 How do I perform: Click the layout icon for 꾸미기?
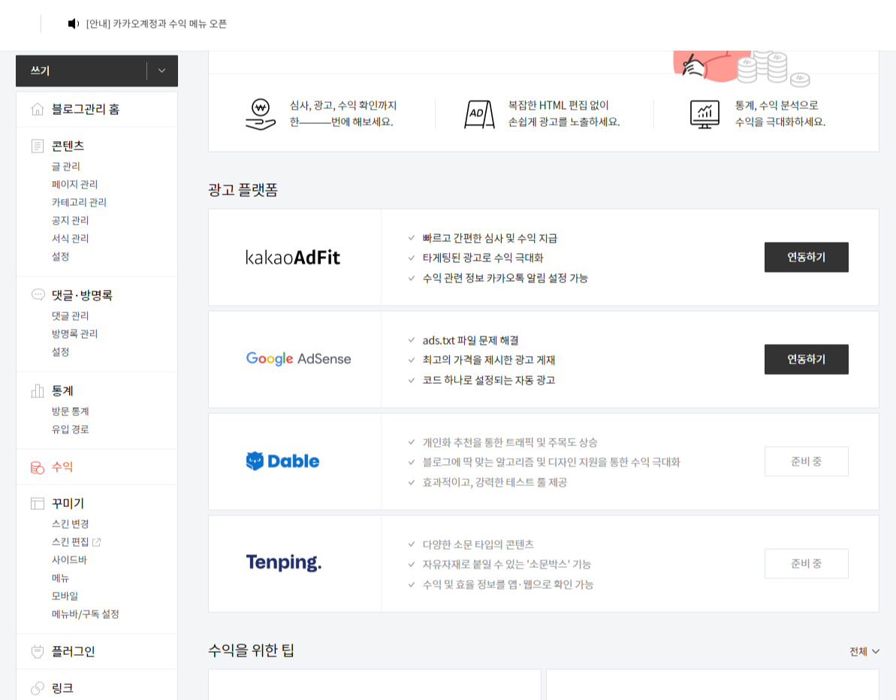tap(37, 503)
